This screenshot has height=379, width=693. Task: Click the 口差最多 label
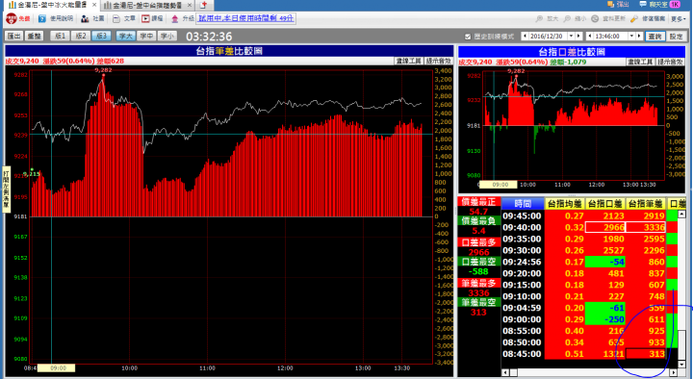point(479,242)
